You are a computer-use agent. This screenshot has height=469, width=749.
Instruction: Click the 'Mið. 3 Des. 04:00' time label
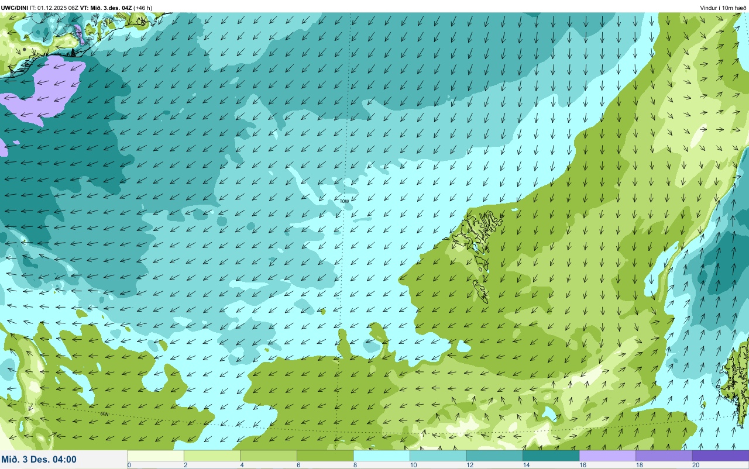[x=39, y=460]
